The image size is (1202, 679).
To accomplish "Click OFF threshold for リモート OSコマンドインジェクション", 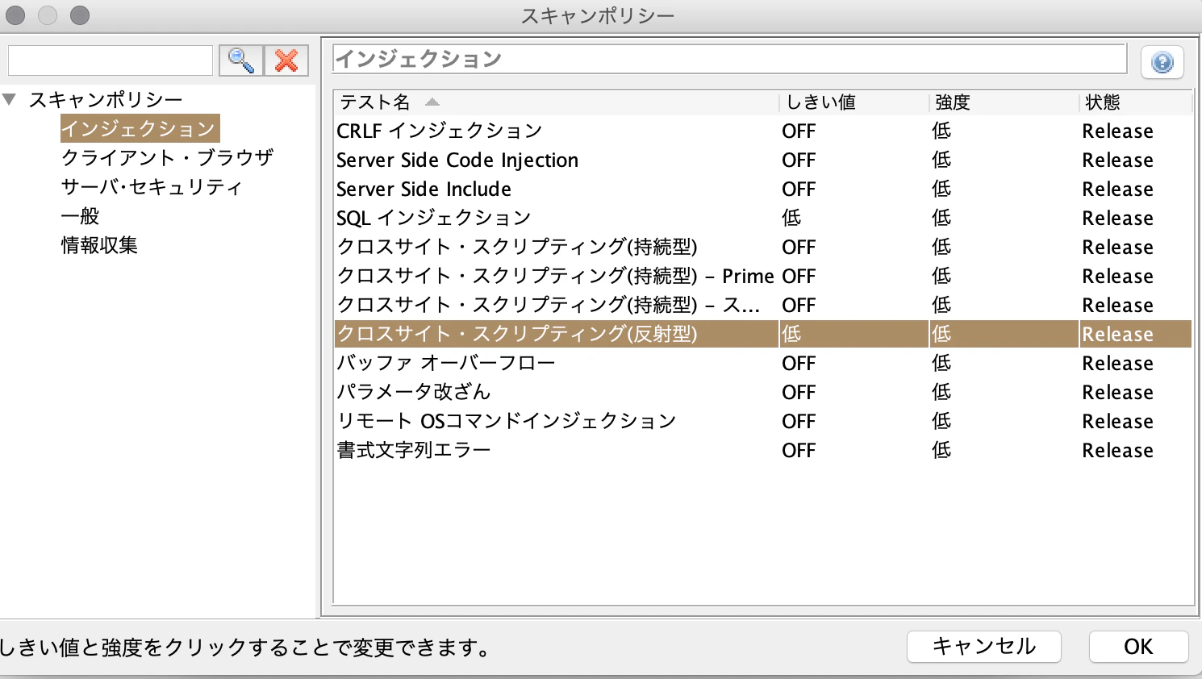I will tap(799, 421).
